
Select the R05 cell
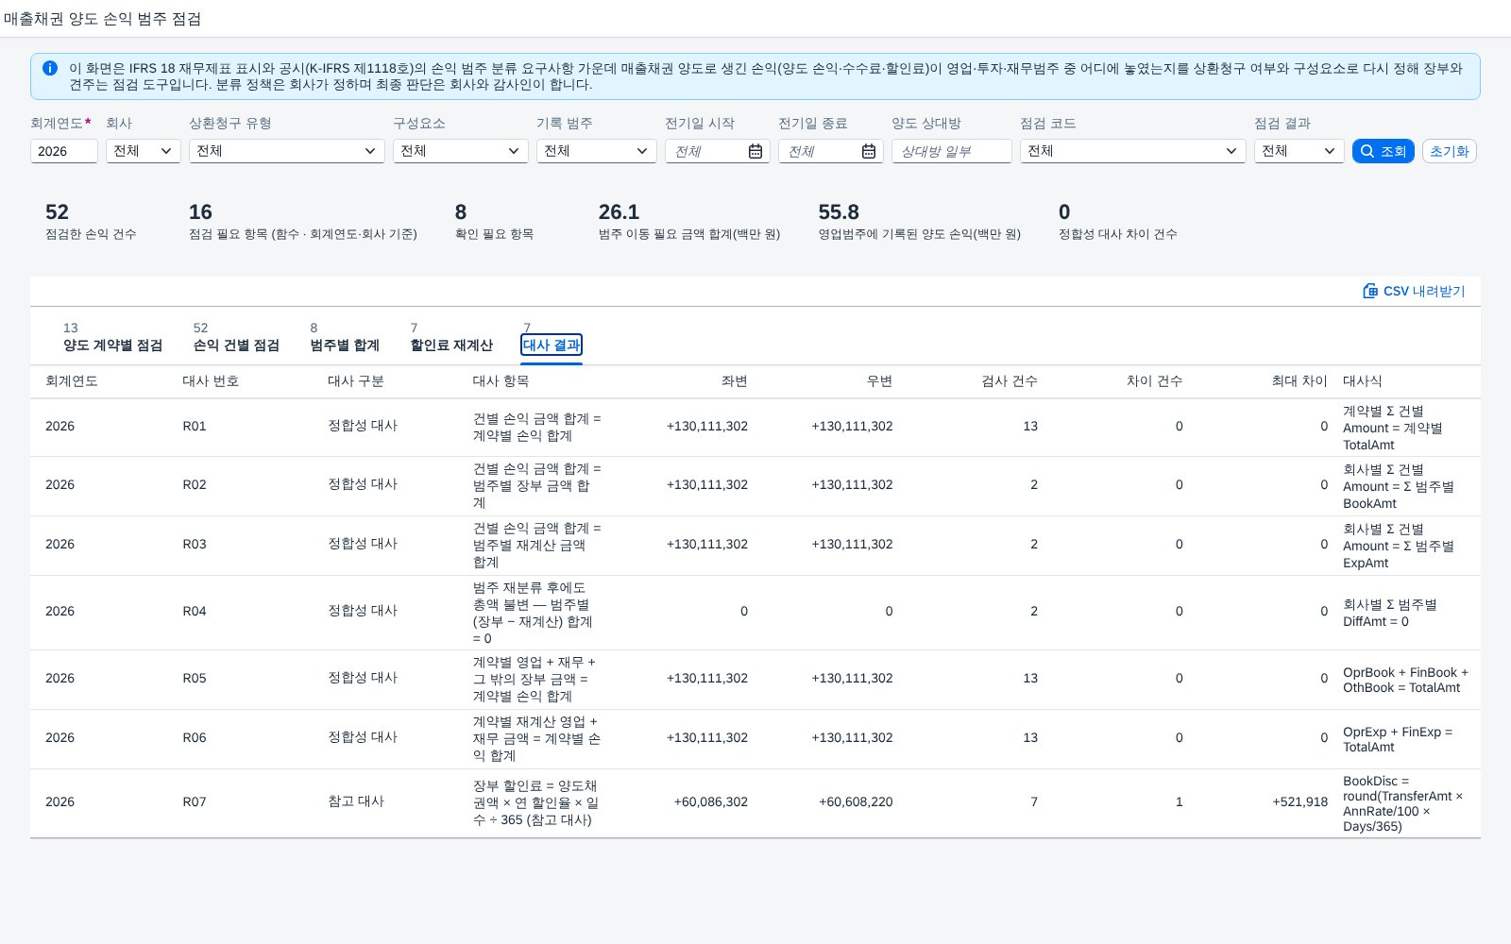click(195, 679)
